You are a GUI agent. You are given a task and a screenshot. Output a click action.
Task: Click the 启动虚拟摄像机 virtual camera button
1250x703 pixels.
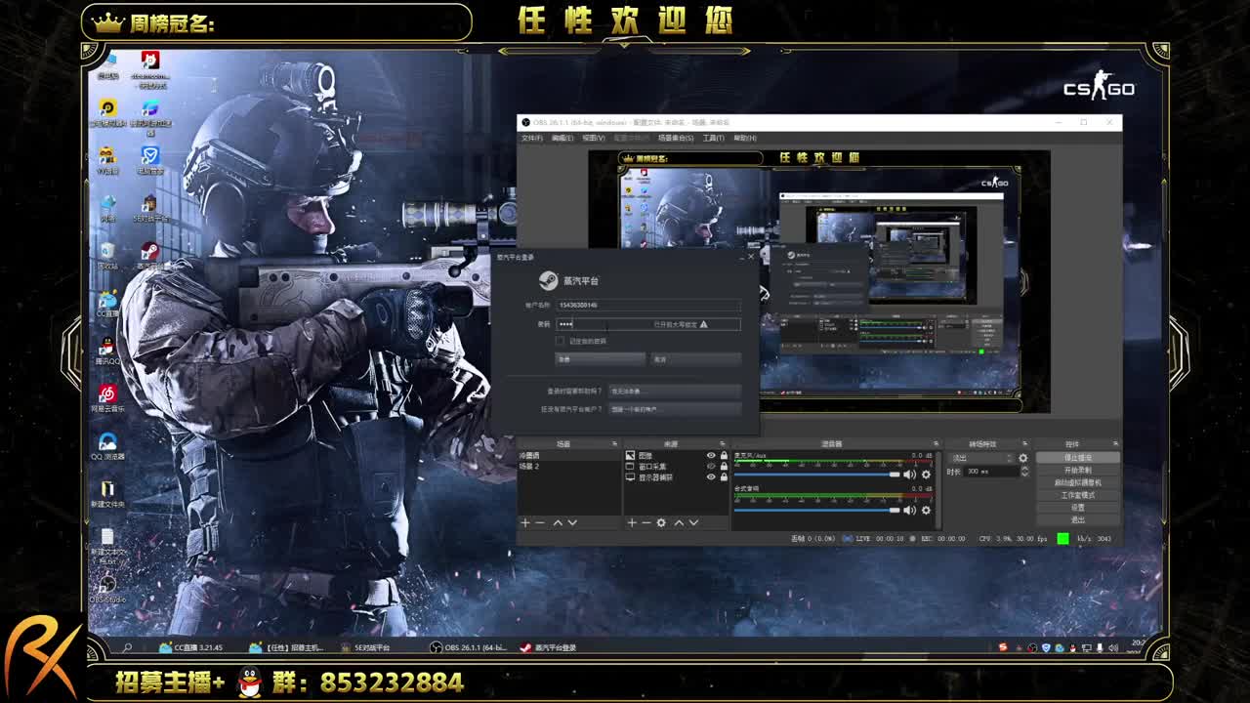pyautogui.click(x=1078, y=482)
